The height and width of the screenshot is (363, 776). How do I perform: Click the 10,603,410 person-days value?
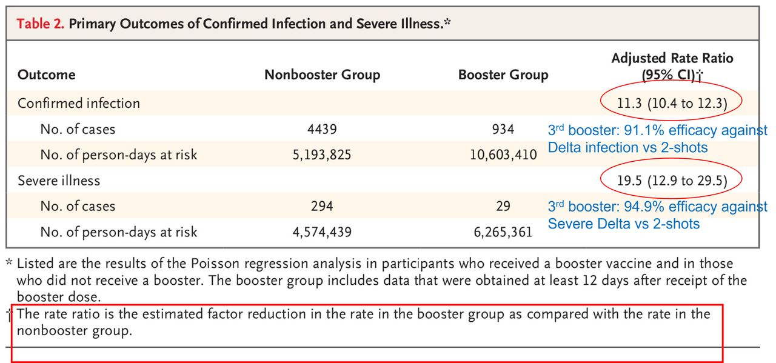coord(503,155)
